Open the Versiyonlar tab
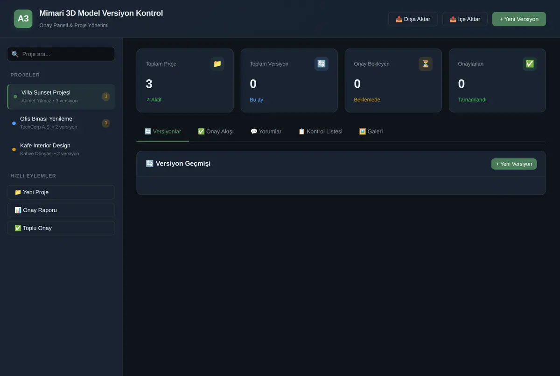 [x=163, y=132]
